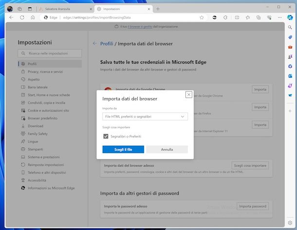Reload the page with refresh icon
297x230 pixels.
22,18
